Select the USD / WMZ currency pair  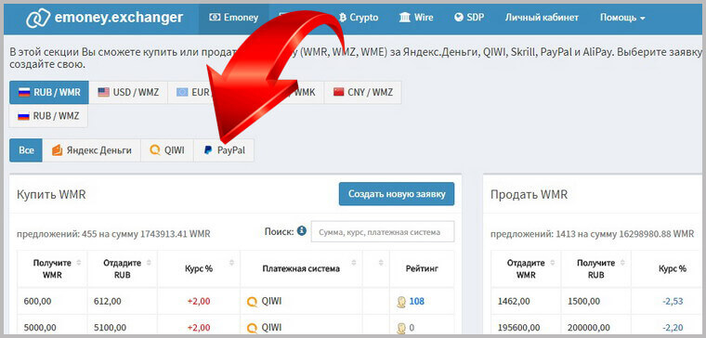coord(128,93)
